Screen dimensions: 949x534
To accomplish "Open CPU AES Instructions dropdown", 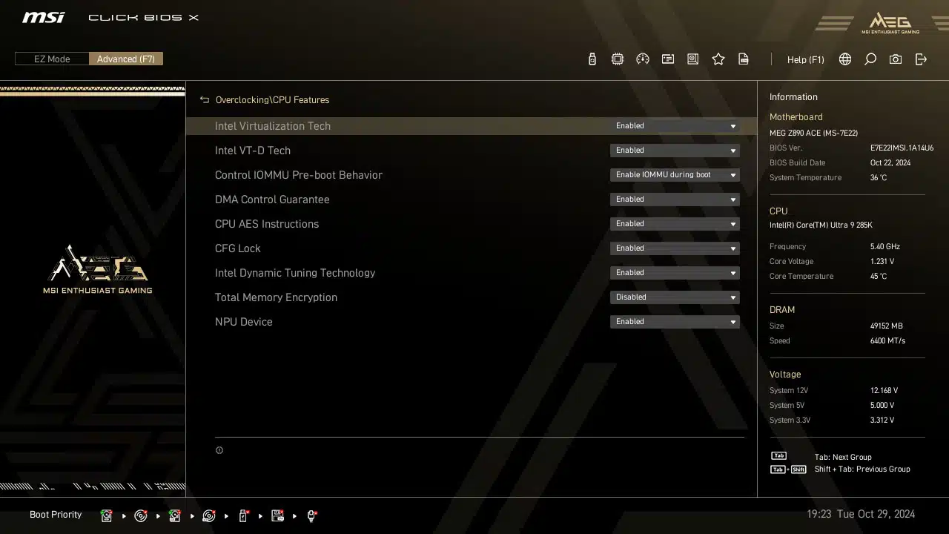I will (675, 224).
